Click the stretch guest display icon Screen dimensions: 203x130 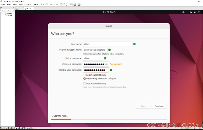[79, 5]
